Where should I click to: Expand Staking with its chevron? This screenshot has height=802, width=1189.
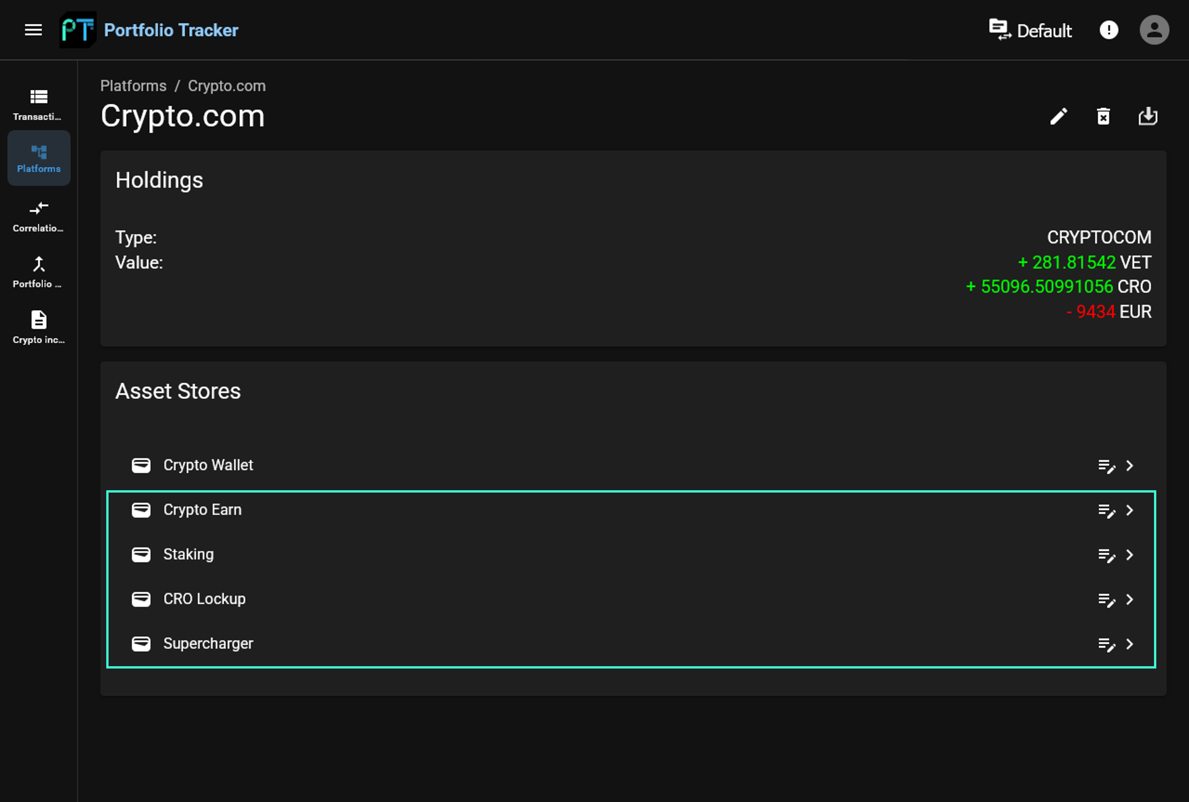[1130, 554]
